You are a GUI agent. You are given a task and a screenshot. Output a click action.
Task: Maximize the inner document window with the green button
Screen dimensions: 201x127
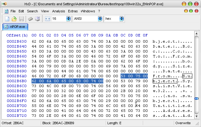pos(191,11)
